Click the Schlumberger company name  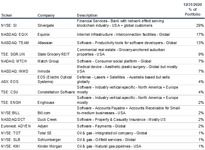tap(49, 140)
